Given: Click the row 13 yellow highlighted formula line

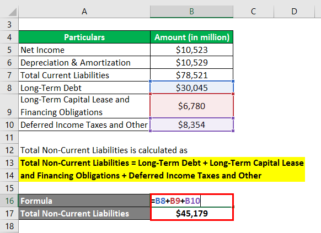Looking at the screenshot, I should (162, 163).
